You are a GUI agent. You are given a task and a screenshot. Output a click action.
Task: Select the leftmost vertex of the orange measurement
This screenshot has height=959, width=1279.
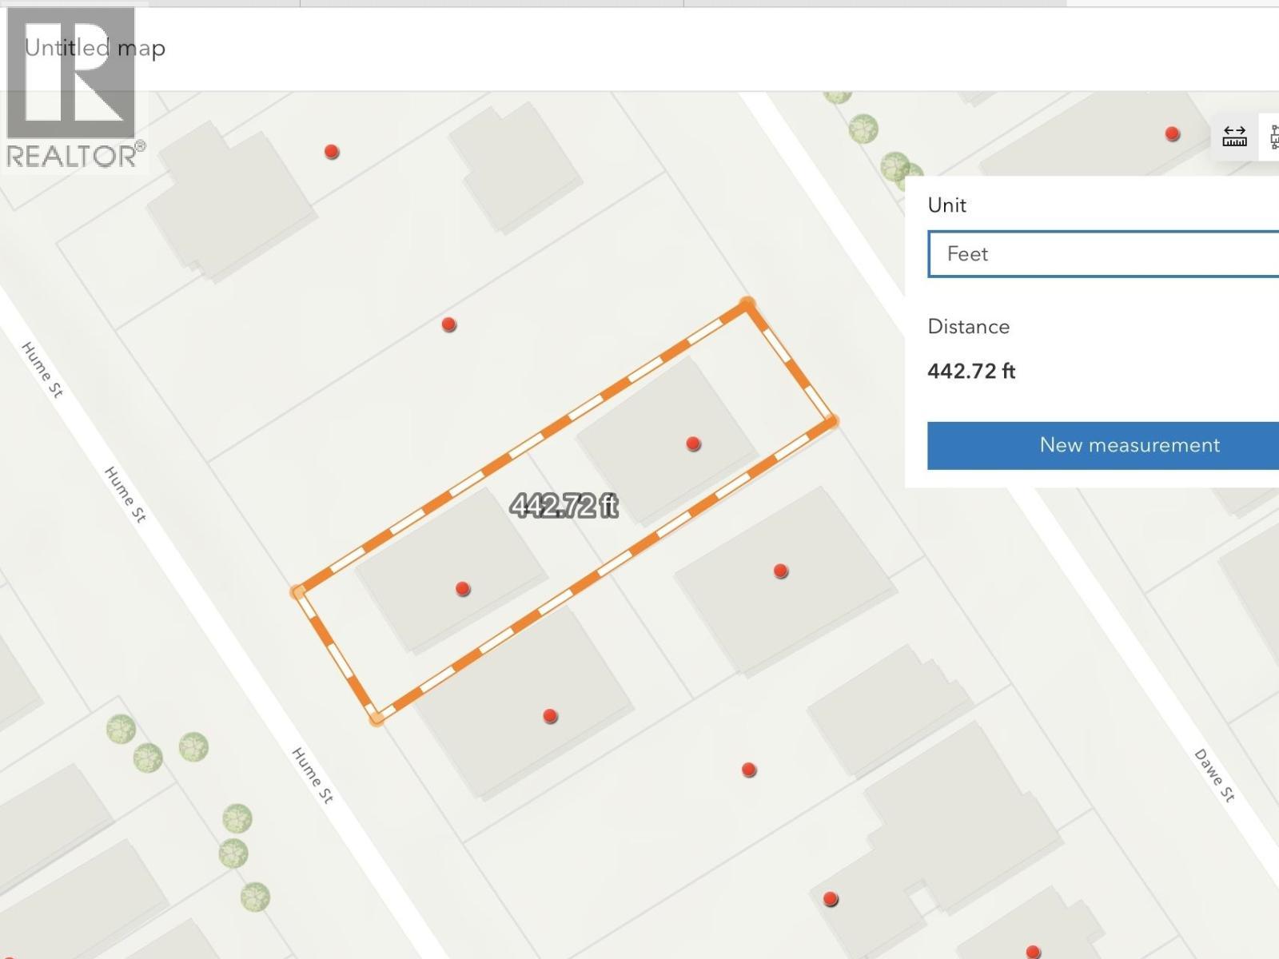point(298,592)
